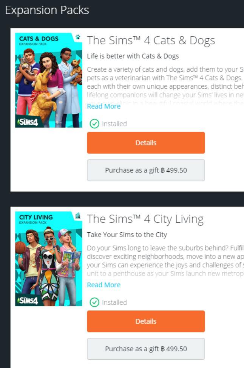244x368 pixels.
Task: Open the City Living cover art thumbnail
Action: (x=49, y=259)
